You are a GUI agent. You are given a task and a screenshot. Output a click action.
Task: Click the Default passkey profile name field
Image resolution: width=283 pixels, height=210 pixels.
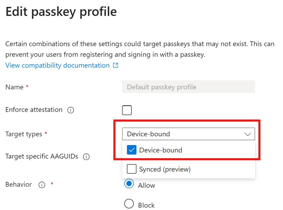[188, 87]
